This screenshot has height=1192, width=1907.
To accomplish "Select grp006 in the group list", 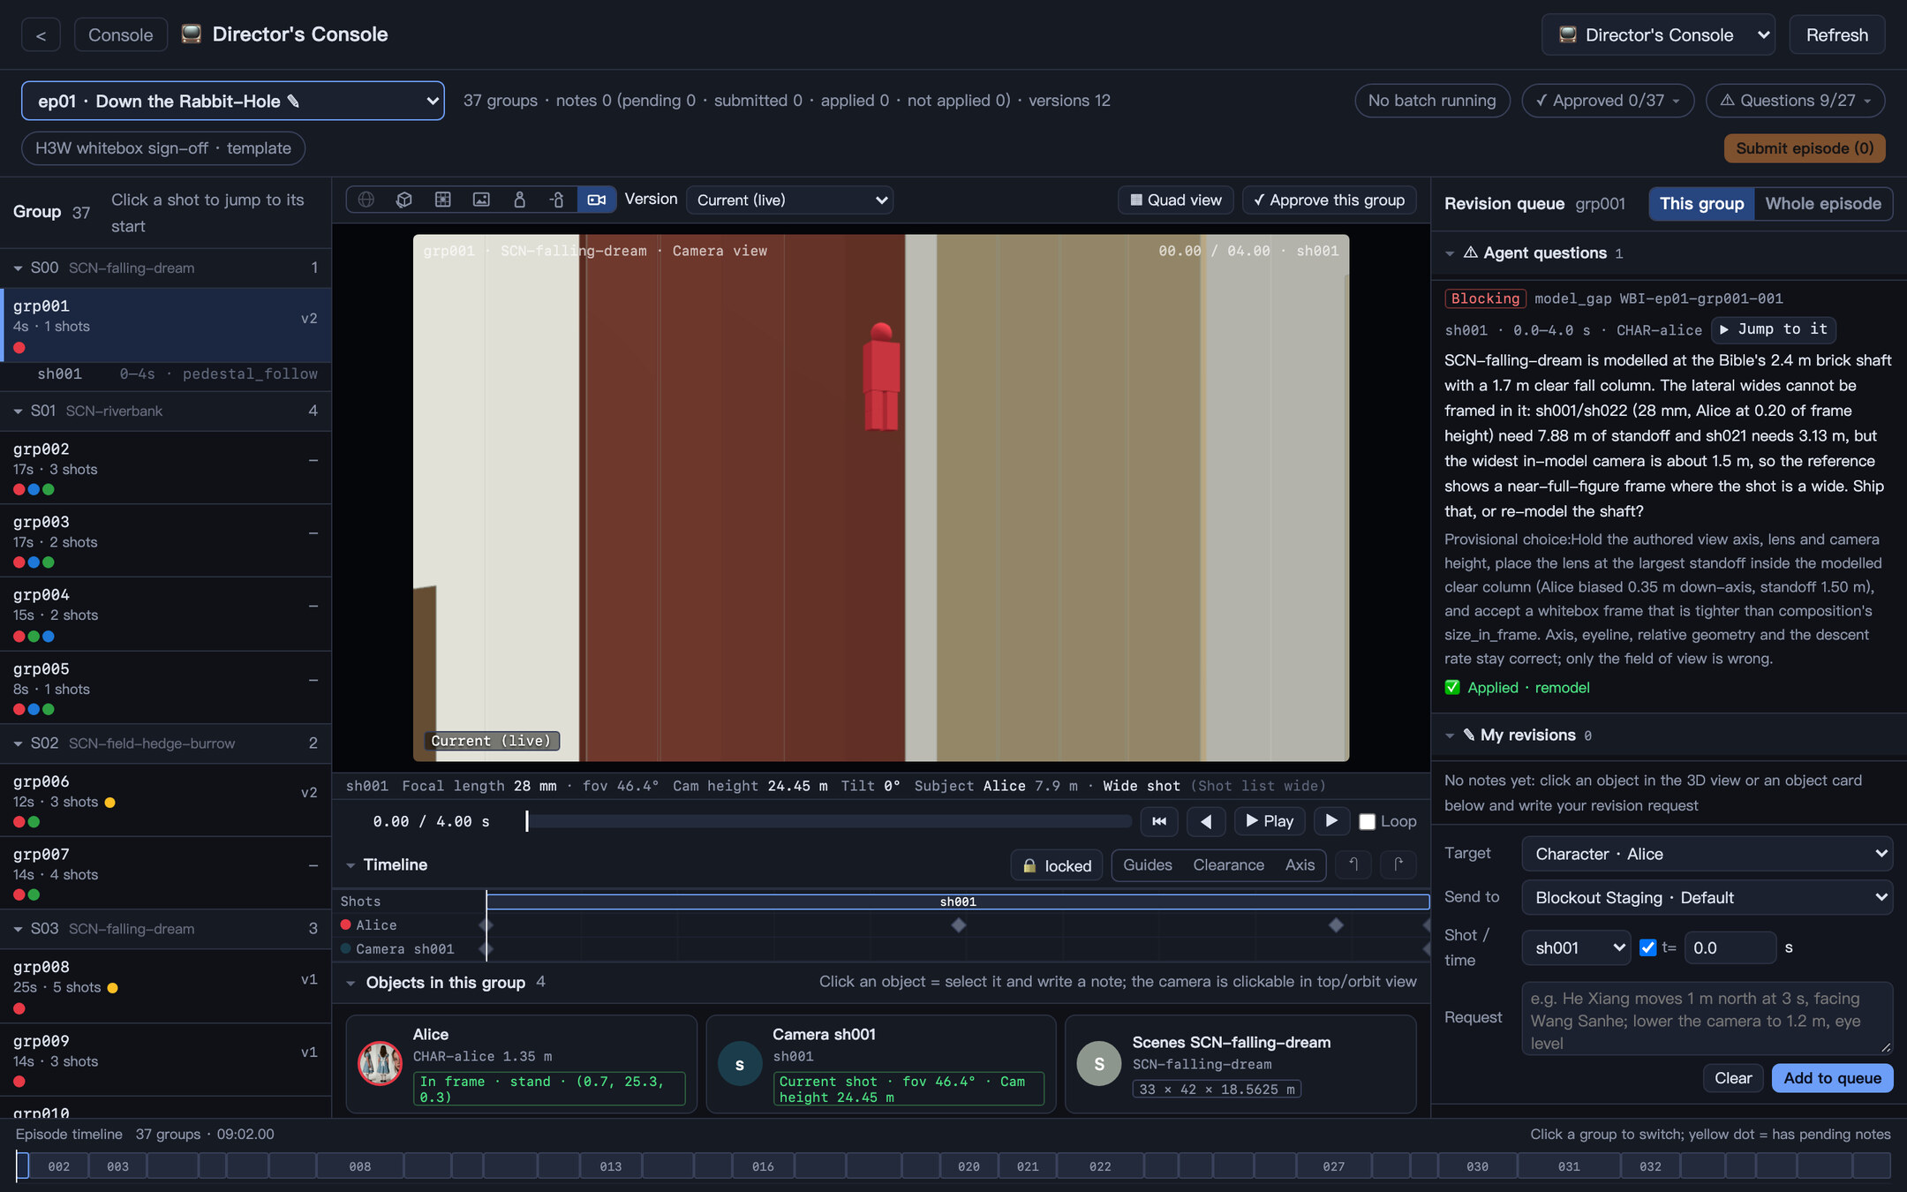I will (166, 800).
